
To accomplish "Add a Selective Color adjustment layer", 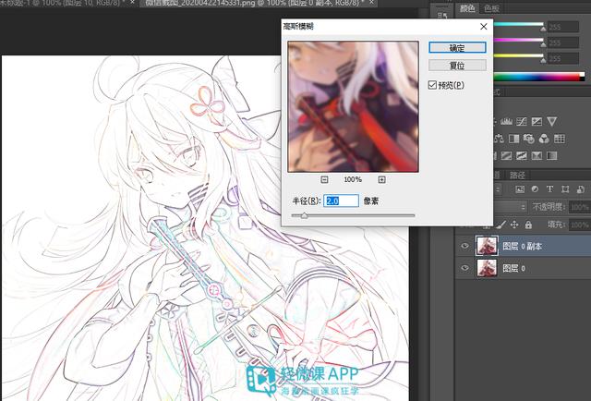I will point(537,155).
